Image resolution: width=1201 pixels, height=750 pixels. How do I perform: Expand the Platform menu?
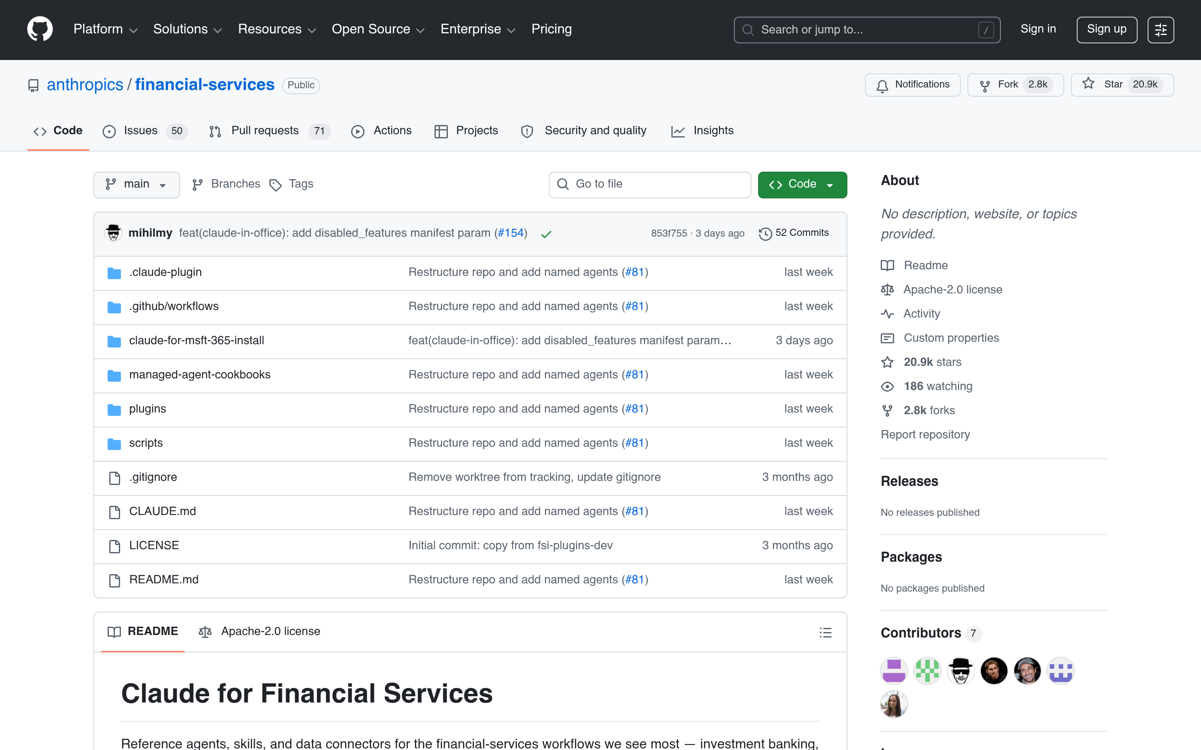105,29
